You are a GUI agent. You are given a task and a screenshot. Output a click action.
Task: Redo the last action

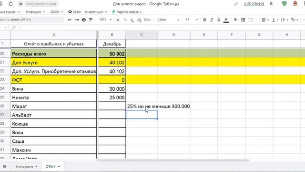click(77, 20)
